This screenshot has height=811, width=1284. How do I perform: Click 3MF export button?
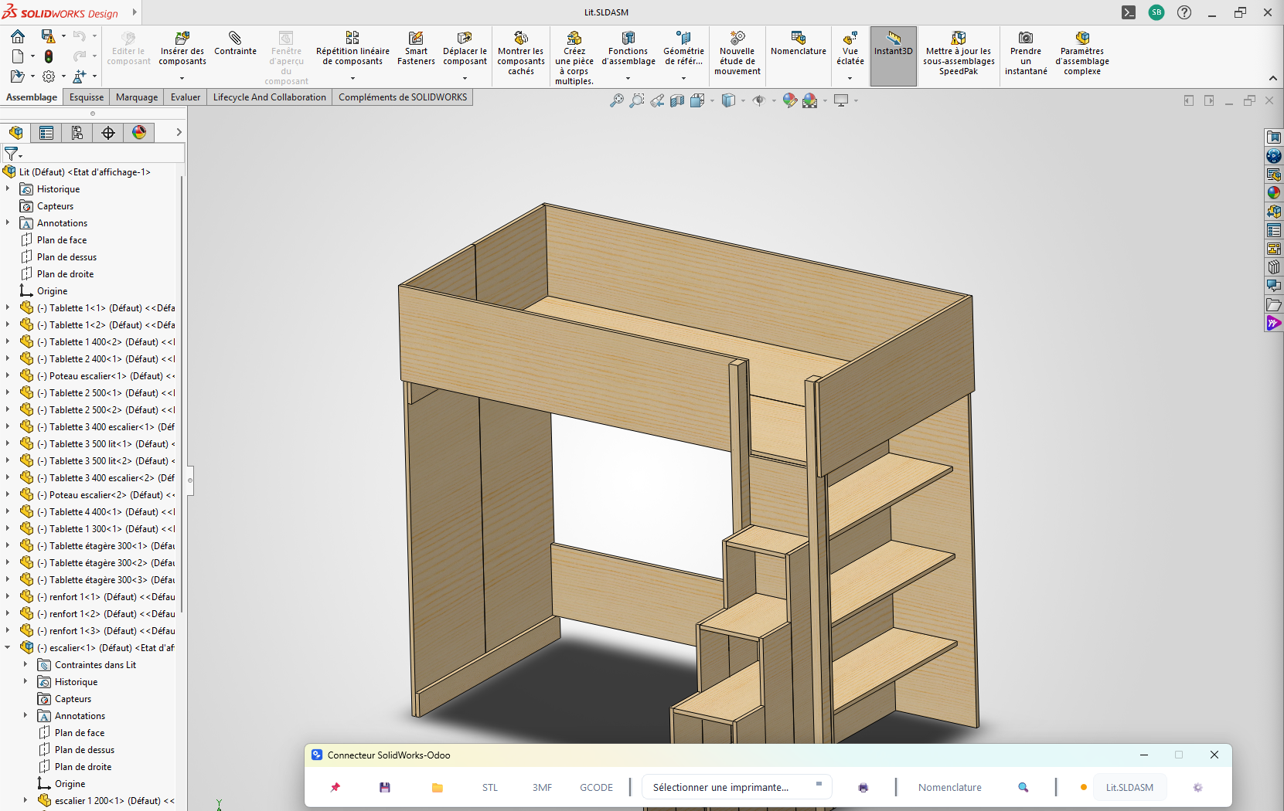(542, 787)
